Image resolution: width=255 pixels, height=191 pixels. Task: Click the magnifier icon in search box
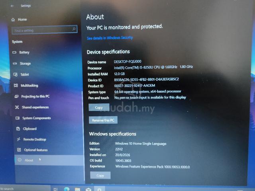tap(74, 29)
